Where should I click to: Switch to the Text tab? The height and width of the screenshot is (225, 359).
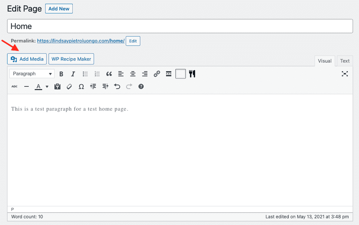[344, 60]
